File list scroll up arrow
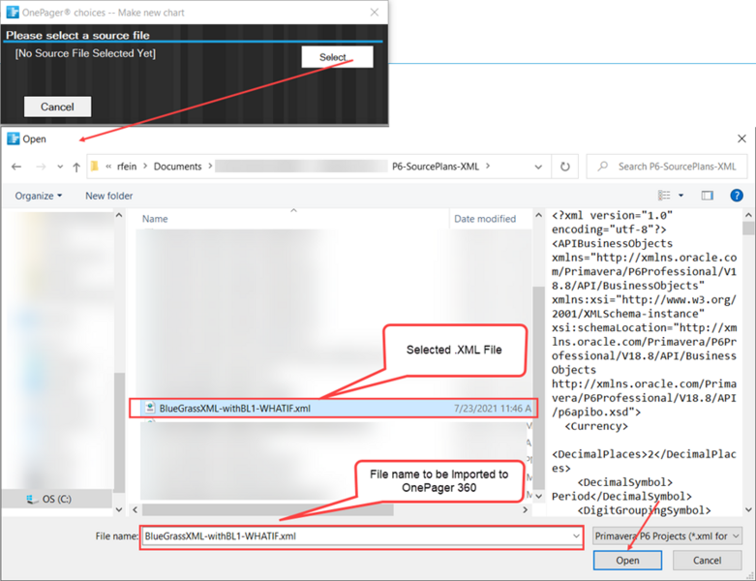756x581 pixels. (538, 215)
